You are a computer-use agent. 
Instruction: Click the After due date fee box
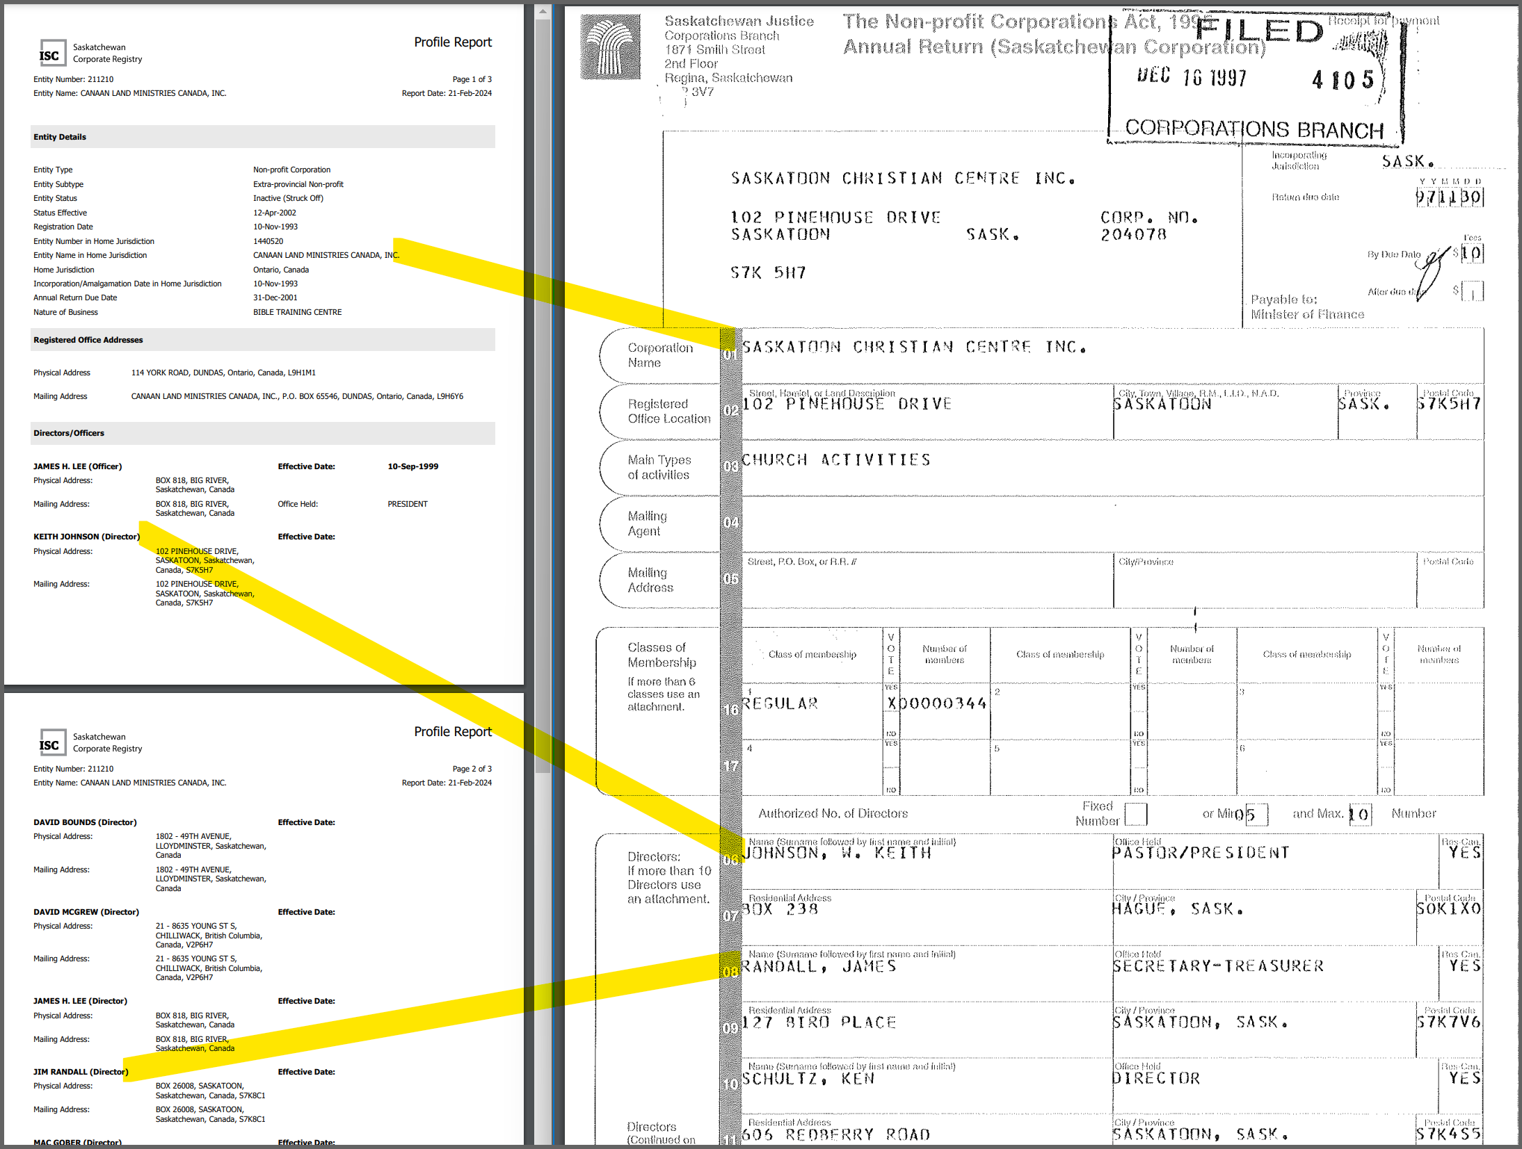point(1472,291)
